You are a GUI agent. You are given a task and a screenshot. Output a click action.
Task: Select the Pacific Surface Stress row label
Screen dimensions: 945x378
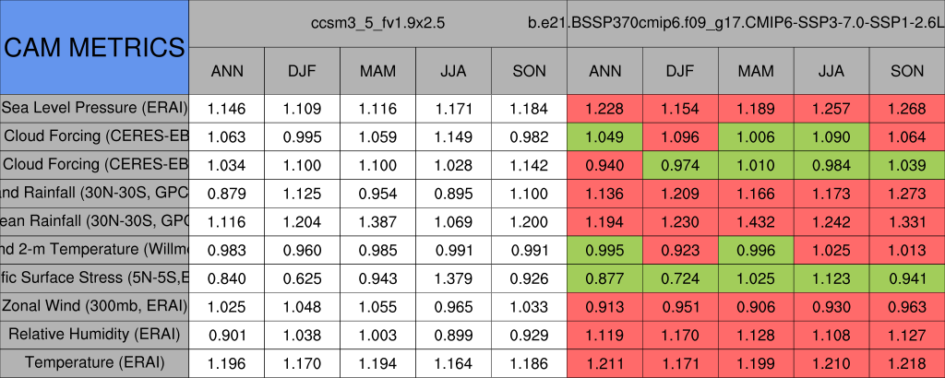94,278
